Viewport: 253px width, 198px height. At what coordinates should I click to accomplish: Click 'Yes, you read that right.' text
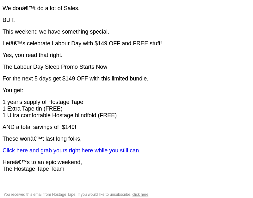33,55
